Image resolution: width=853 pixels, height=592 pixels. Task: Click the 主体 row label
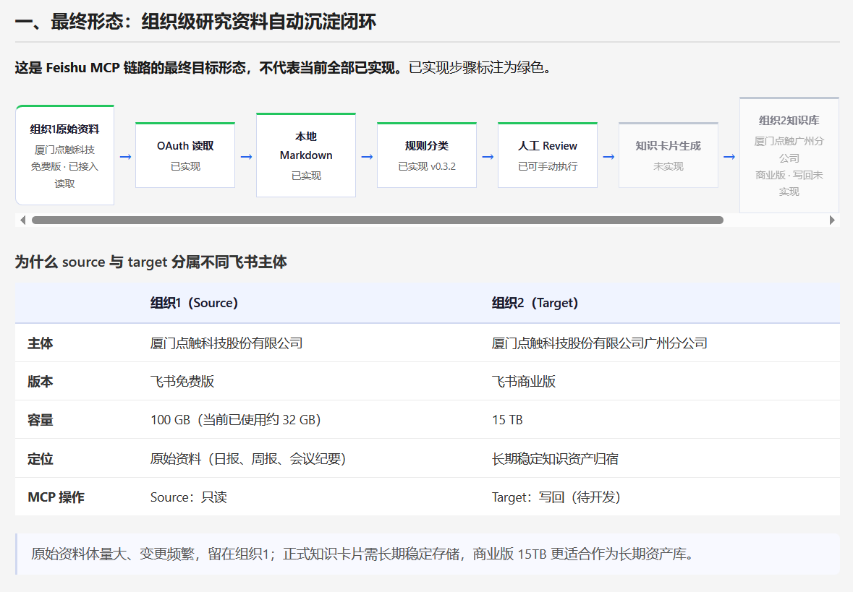pos(41,343)
